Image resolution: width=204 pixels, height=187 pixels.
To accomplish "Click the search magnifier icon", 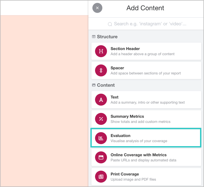I will 110,24.
